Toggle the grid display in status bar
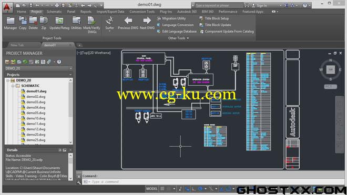The width and height of the screenshot is (347, 195). click(x=162, y=189)
